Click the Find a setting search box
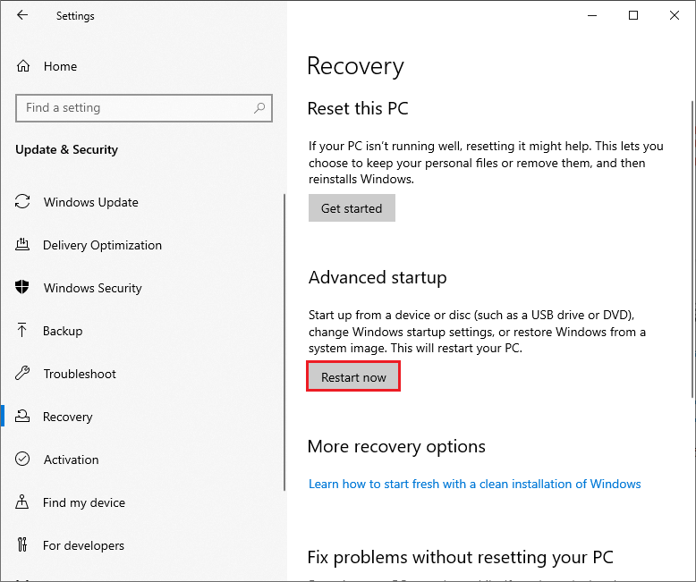The height and width of the screenshot is (582, 696). [144, 108]
